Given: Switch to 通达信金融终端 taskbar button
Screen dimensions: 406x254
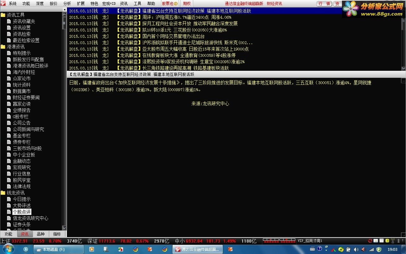Looking at the screenshot, I should 197,249.
